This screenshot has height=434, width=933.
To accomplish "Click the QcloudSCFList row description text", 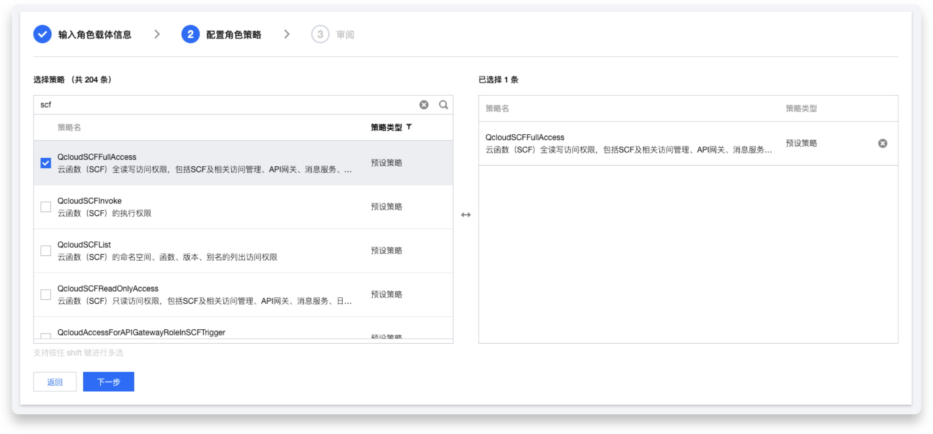I will pyautogui.click(x=167, y=257).
